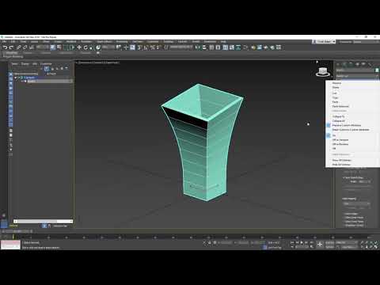The image size is (380, 285).
Task: Click the time slider on the timeline
Action: (17, 231)
